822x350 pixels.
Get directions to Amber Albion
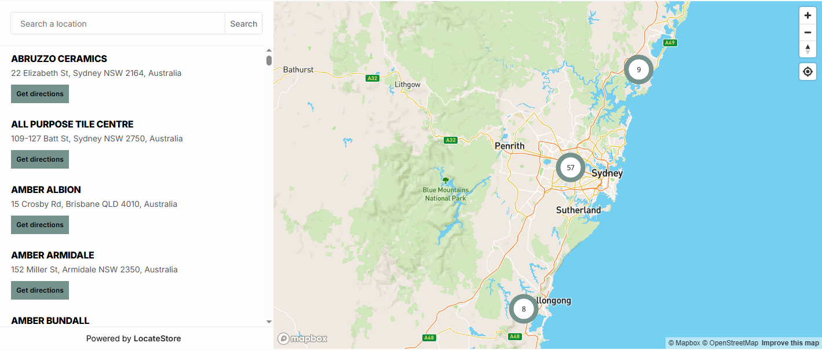tap(40, 225)
